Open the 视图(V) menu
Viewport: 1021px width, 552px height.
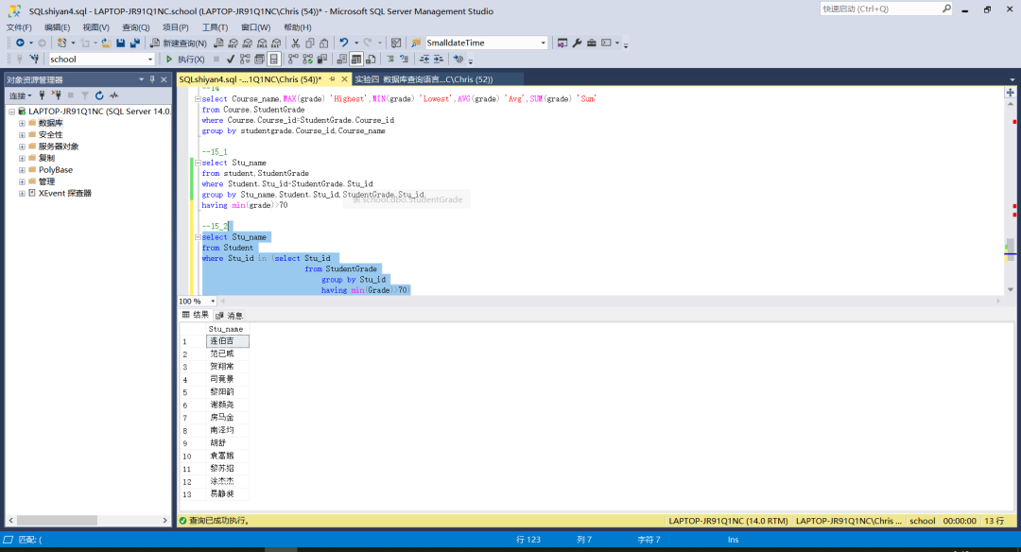[95, 27]
